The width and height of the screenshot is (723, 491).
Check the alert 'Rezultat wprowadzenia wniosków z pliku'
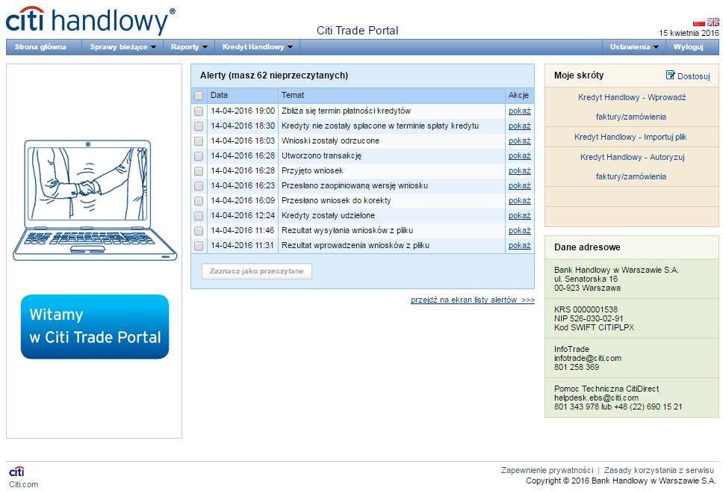pos(199,246)
